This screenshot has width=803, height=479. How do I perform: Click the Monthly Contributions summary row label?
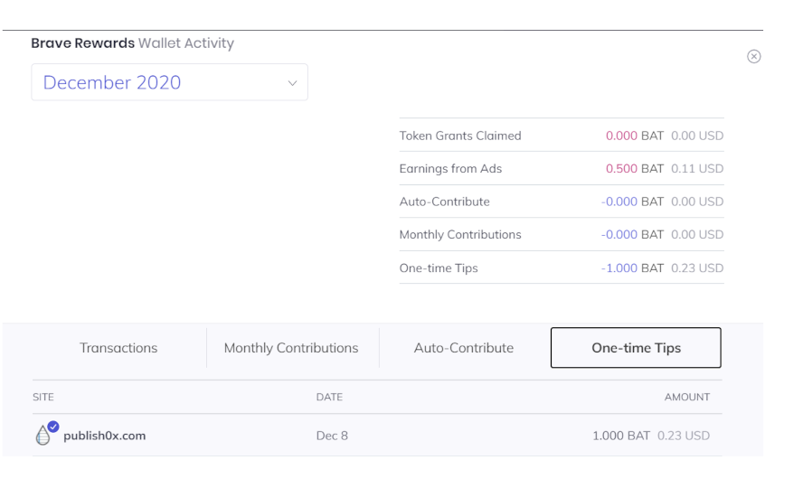point(460,234)
